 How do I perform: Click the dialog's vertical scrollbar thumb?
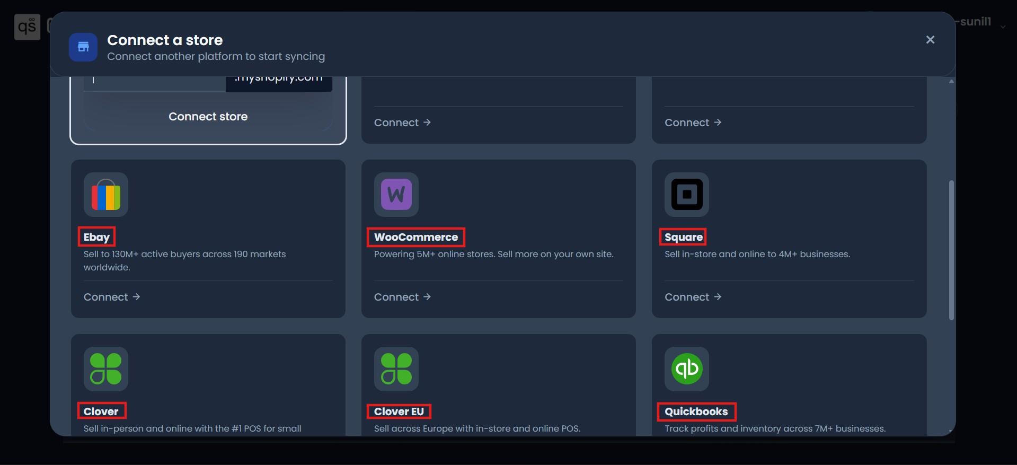[951, 250]
